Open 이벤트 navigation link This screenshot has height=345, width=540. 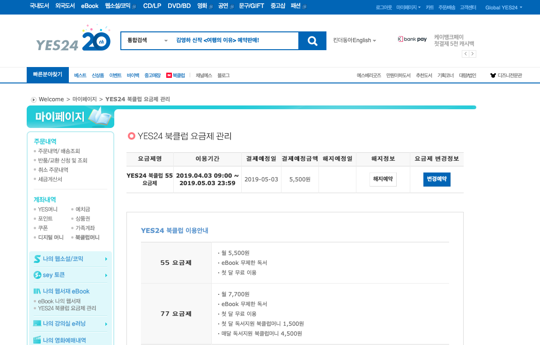pyautogui.click(x=115, y=75)
